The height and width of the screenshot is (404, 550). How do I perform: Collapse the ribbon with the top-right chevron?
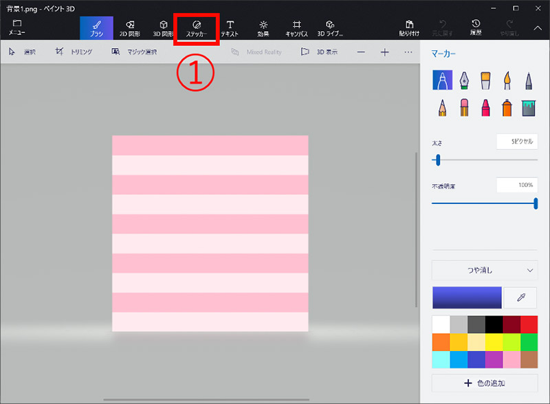pos(538,27)
